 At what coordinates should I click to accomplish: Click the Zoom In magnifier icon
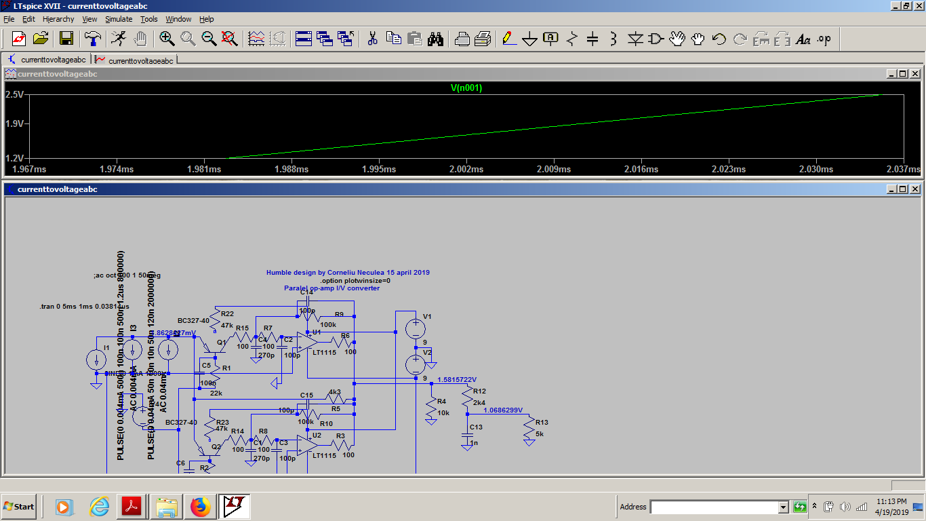[167, 39]
